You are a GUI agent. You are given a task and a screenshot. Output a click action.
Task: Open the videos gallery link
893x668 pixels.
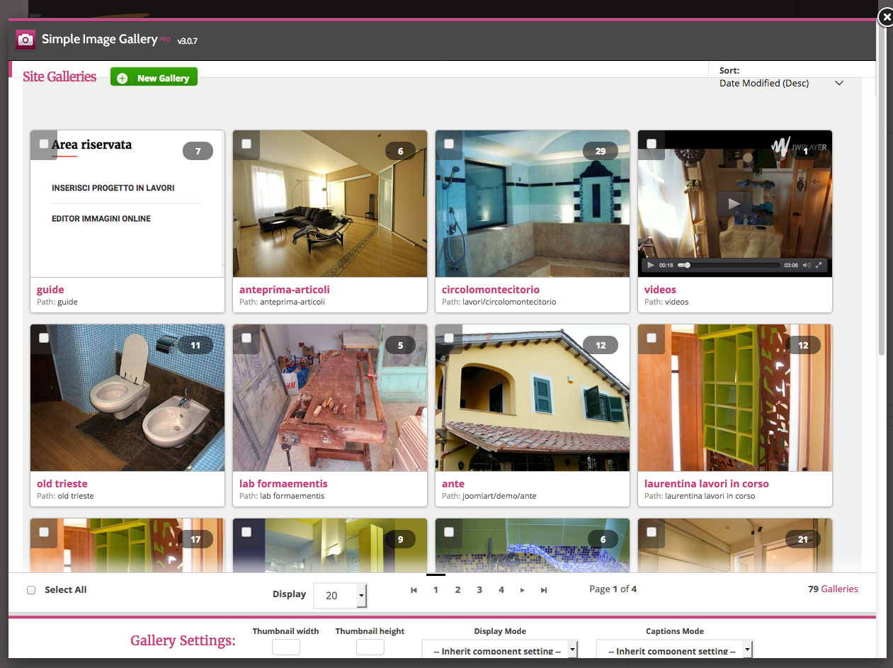click(660, 290)
